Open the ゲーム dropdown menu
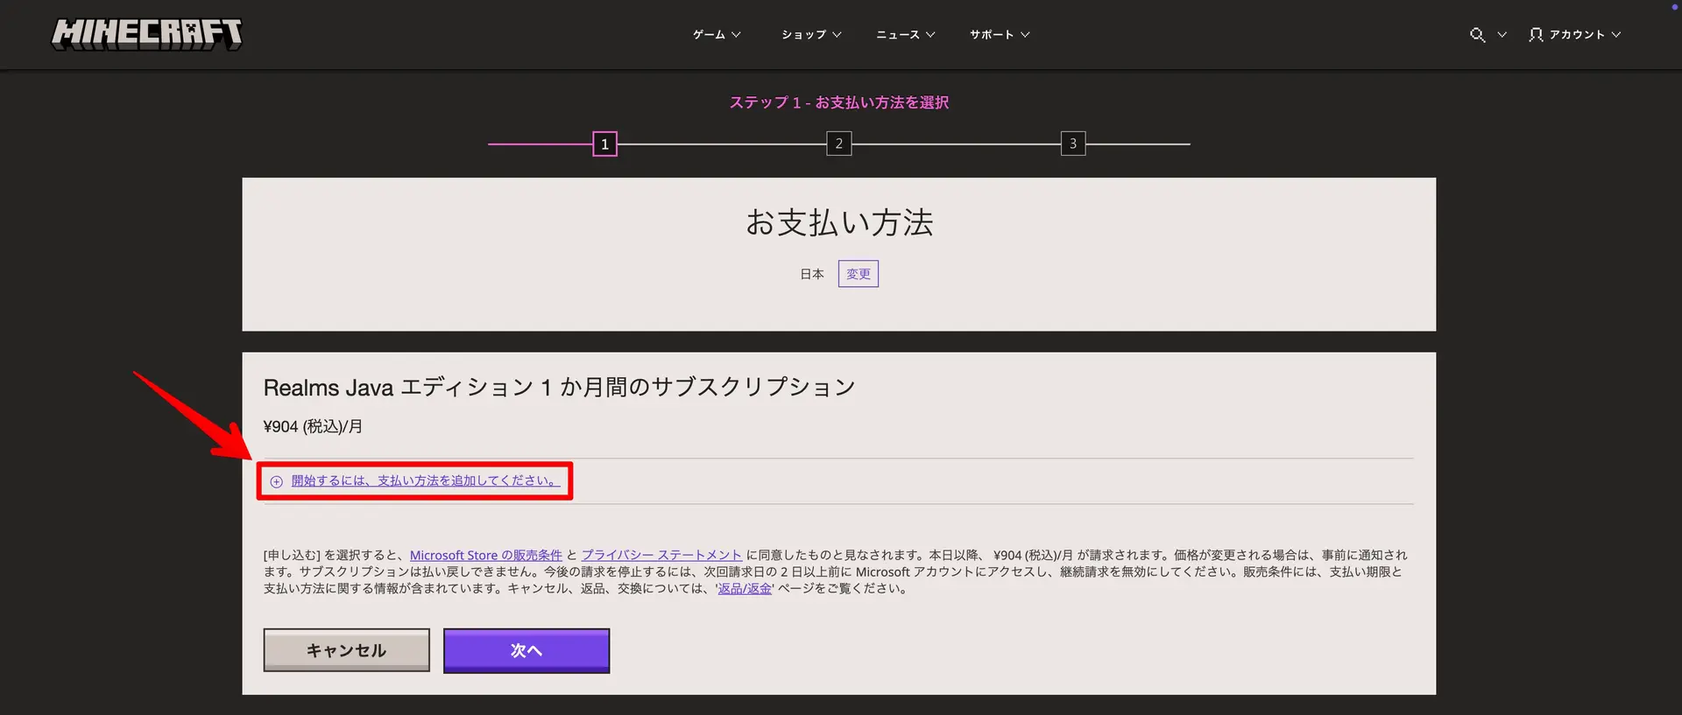 717,35
